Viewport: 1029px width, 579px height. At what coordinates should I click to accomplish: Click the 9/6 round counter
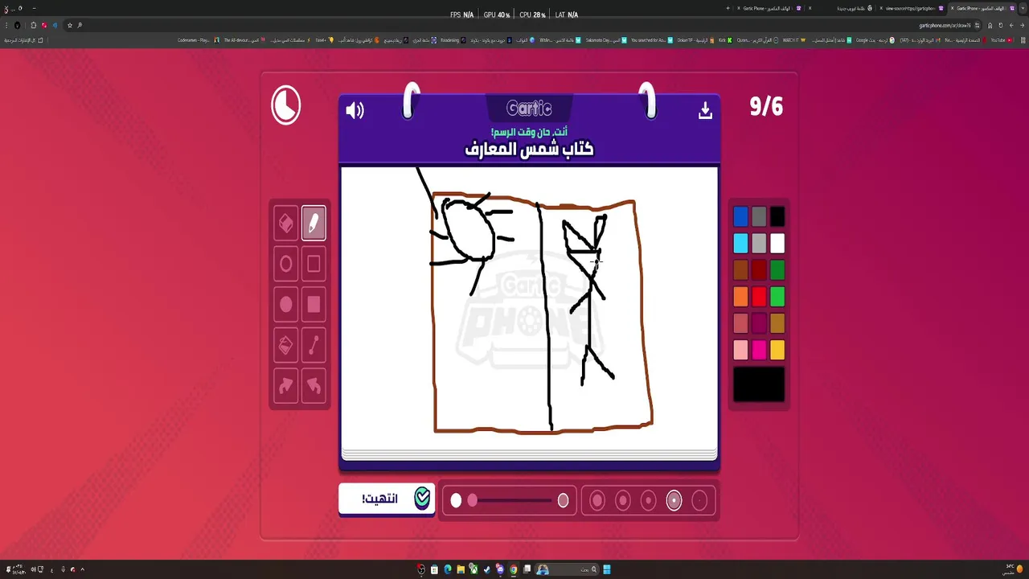click(765, 106)
